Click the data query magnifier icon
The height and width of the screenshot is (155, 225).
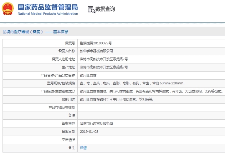click(92, 10)
